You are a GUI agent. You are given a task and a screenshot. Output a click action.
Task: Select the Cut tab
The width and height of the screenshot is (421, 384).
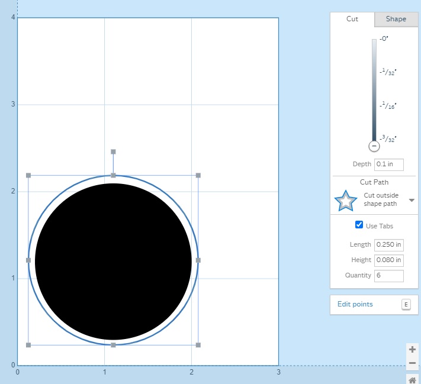[352, 19]
